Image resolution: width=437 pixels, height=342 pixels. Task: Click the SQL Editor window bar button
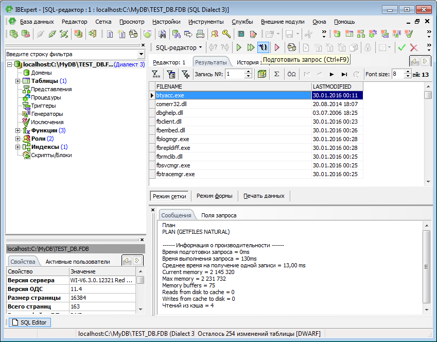(30, 322)
